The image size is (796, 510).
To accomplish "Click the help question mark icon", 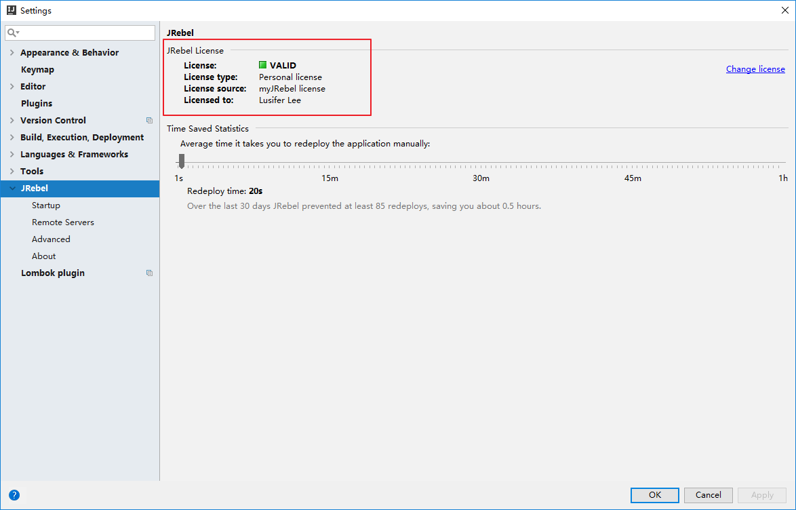I will [14, 495].
